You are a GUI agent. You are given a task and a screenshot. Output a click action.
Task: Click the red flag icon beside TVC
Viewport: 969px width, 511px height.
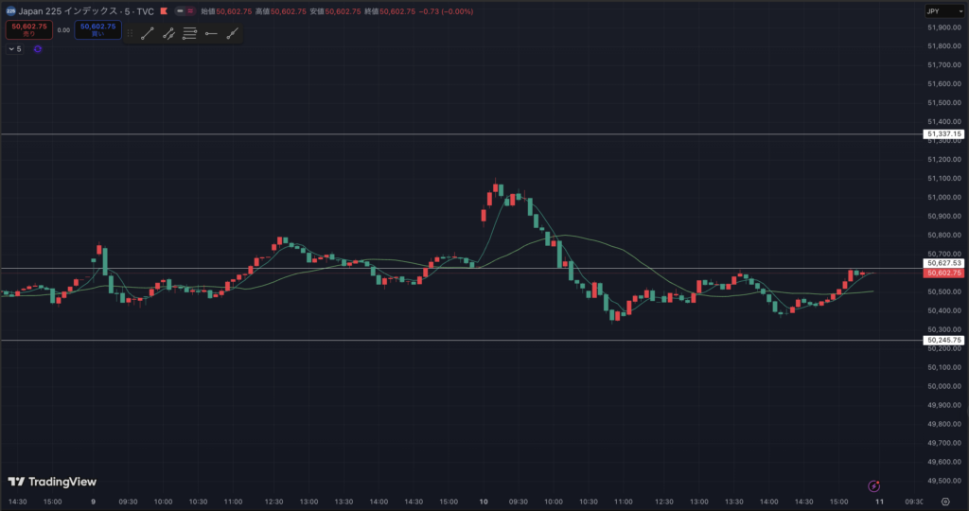[165, 11]
